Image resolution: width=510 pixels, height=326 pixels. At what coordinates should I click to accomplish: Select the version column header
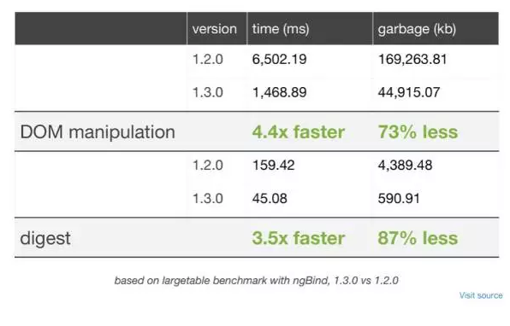click(214, 29)
